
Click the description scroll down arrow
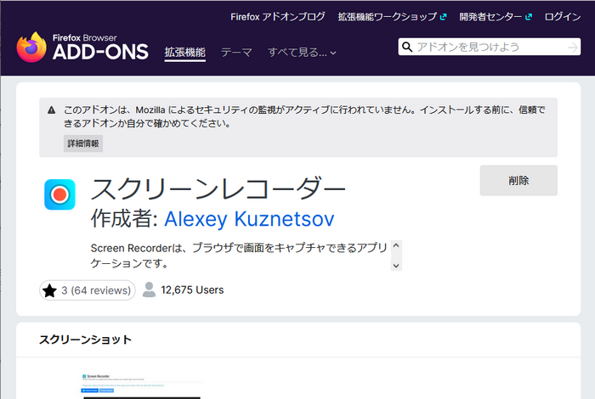tap(396, 266)
